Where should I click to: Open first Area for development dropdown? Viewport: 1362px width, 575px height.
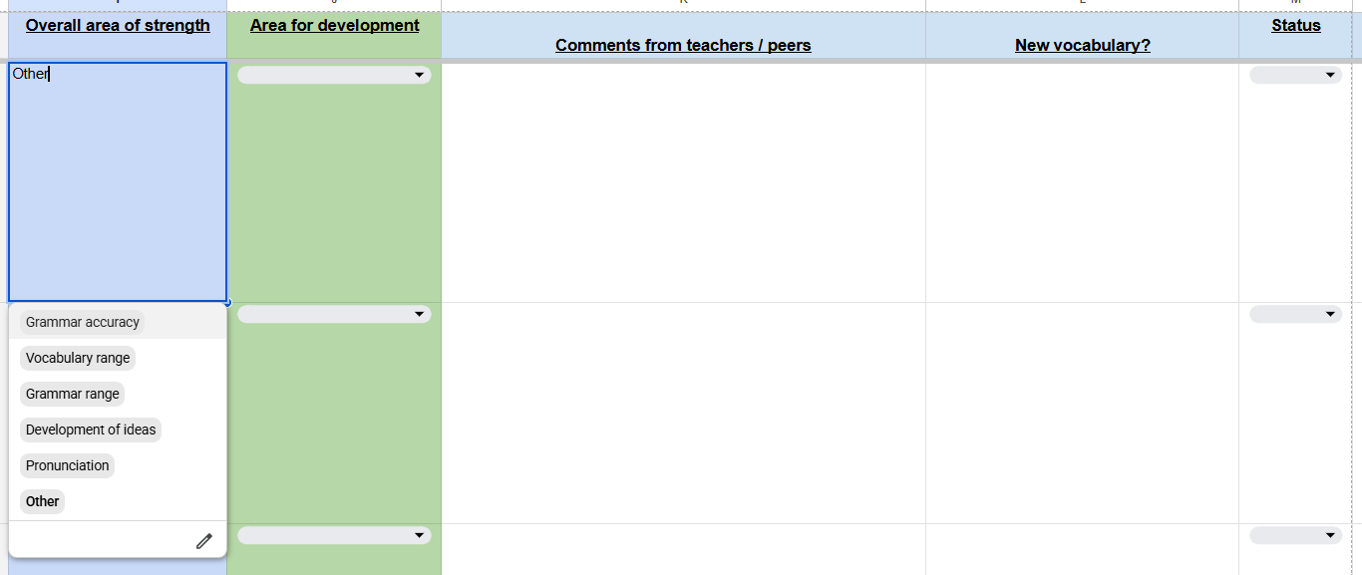[x=334, y=75]
